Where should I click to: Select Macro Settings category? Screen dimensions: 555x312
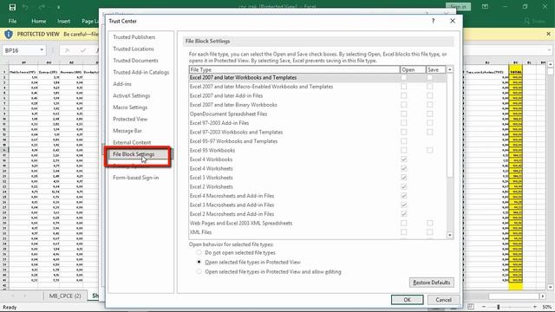pos(130,107)
